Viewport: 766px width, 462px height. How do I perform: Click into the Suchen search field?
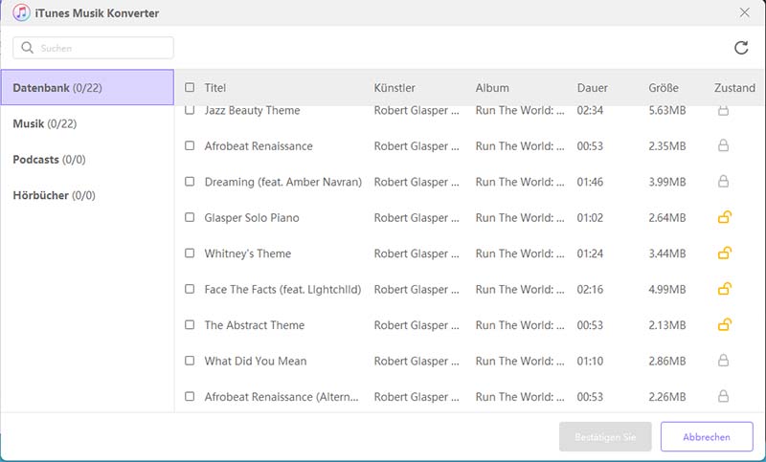coord(93,48)
